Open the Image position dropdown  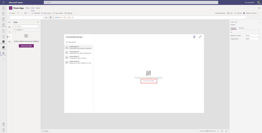click(253, 39)
